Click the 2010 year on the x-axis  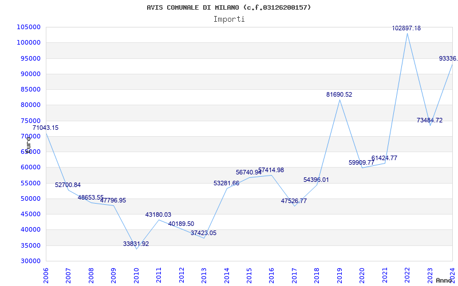coord(136,274)
